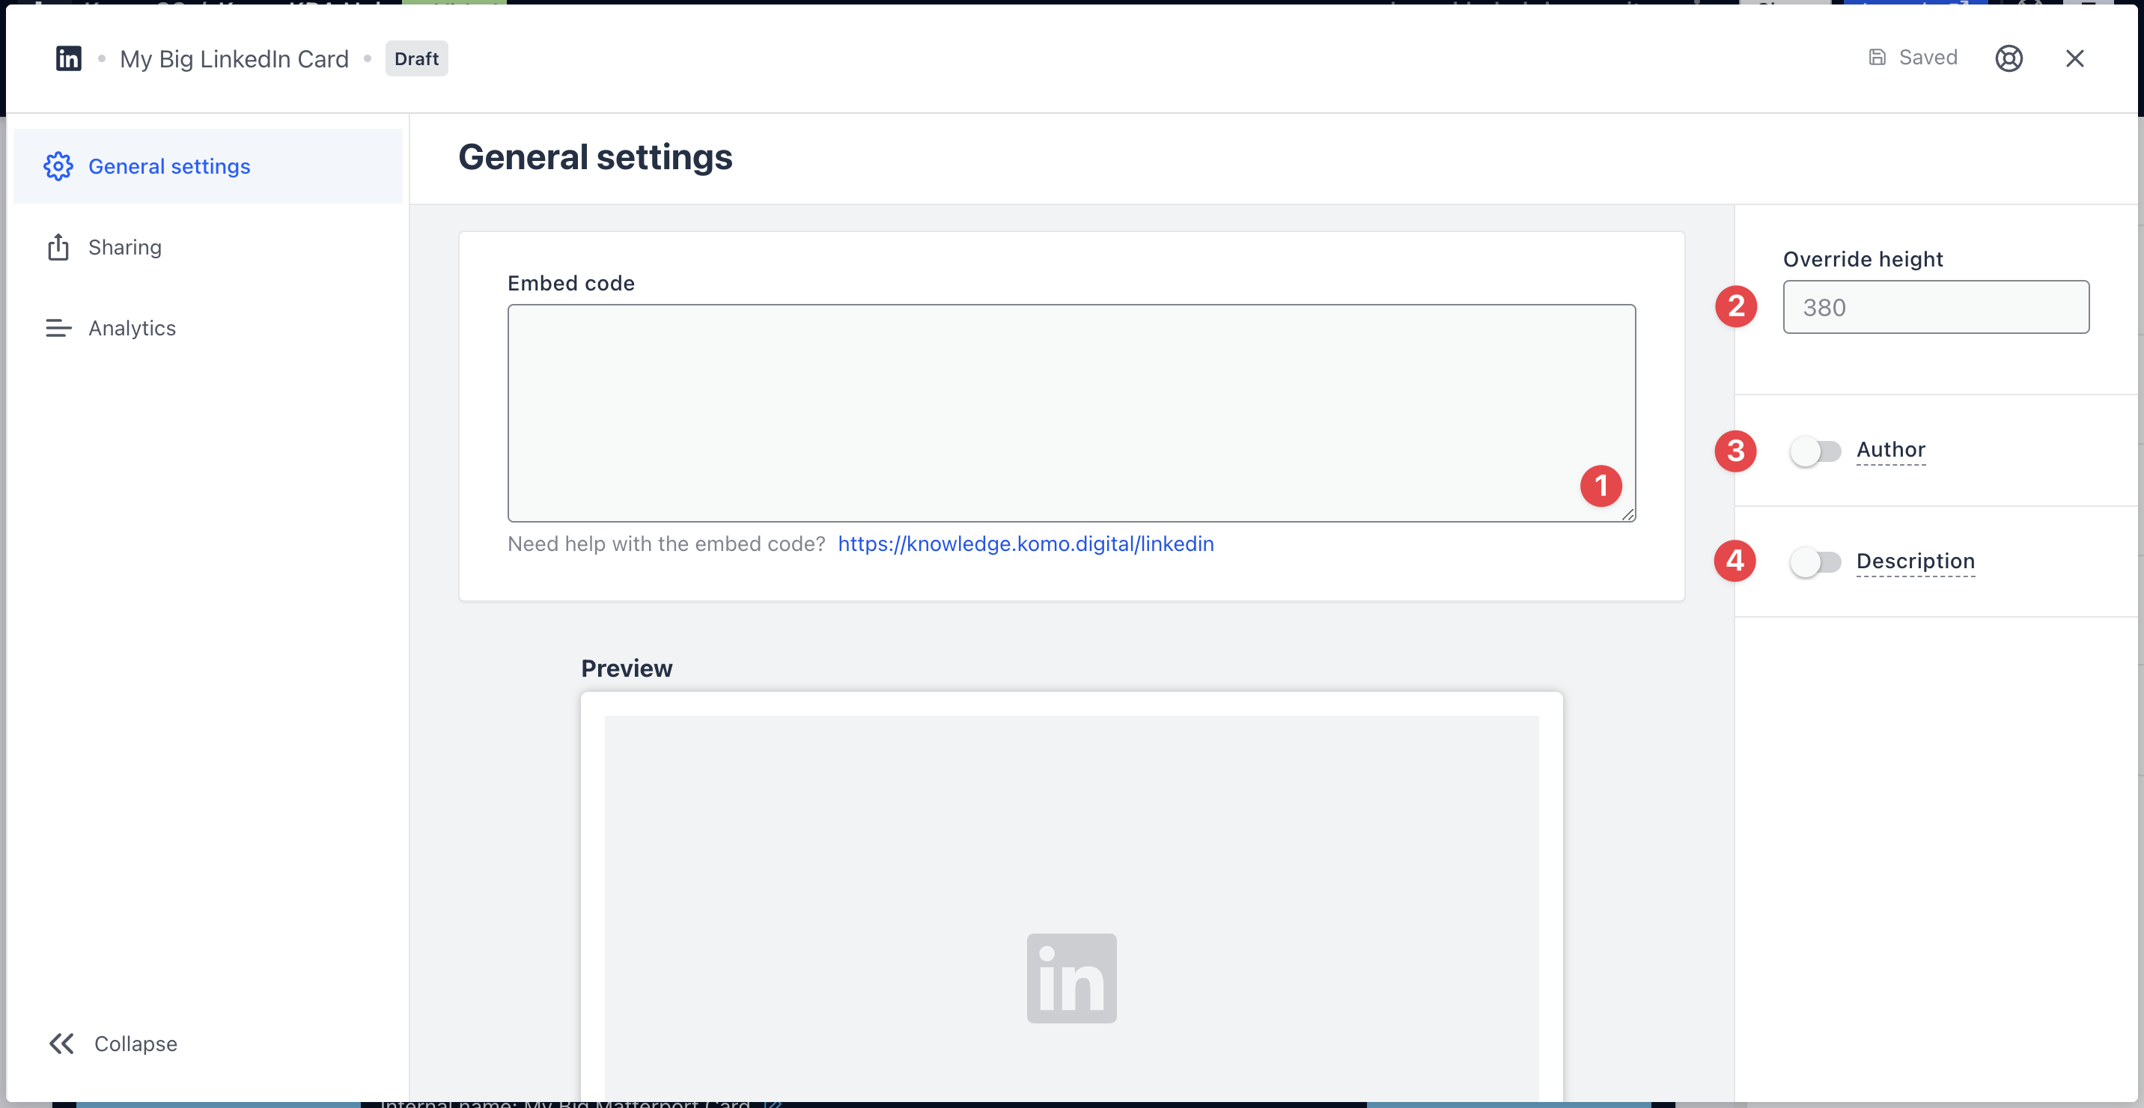
Task: Click the Sharing upload icon
Action: 58,247
